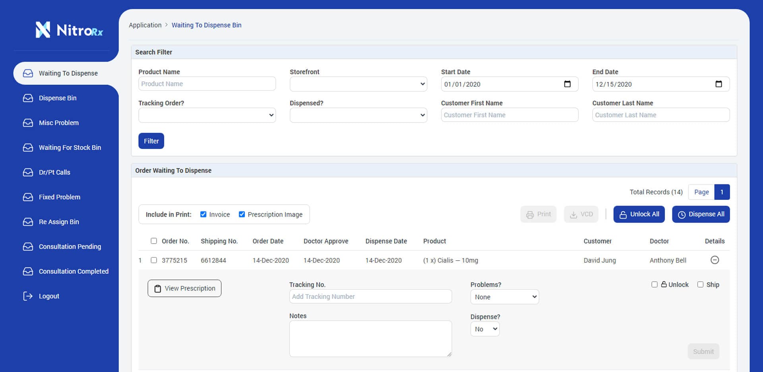Select Logout in the sidebar
This screenshot has width=763, height=372.
pos(49,296)
